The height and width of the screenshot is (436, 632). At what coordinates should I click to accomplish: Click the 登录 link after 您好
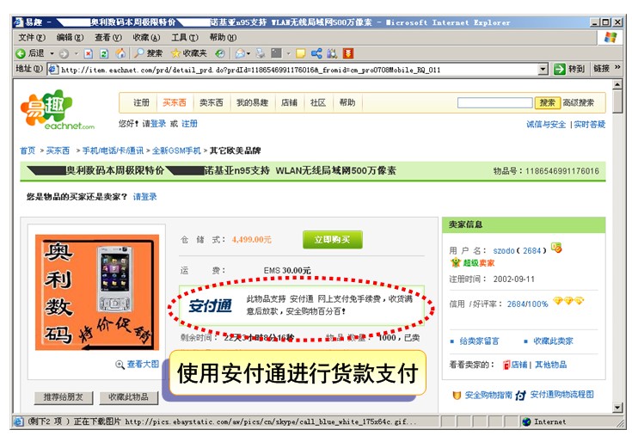(157, 124)
